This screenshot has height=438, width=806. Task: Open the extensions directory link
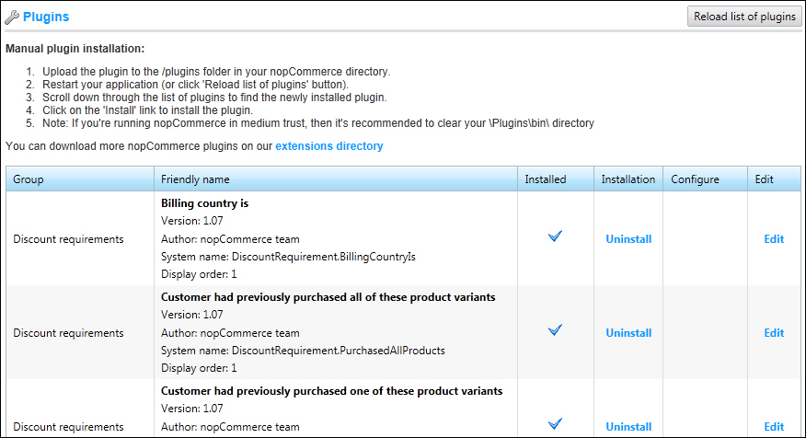(x=329, y=146)
